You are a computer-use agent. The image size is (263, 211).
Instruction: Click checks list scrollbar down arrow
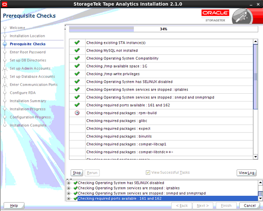256,157
